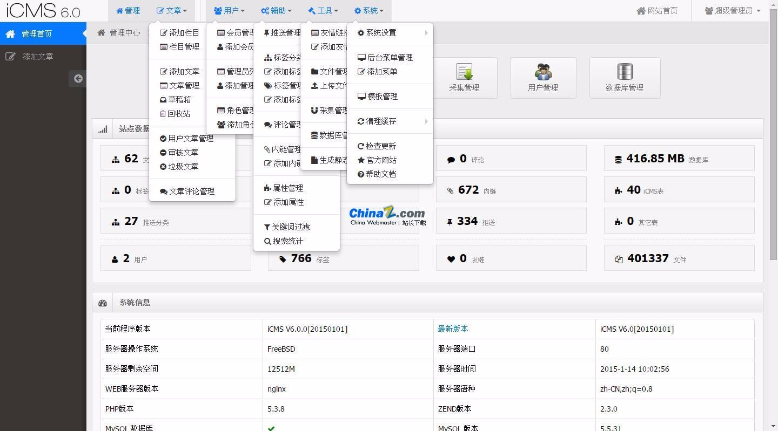Open the 辅助 dropdown menu
778x431 pixels.
276,11
